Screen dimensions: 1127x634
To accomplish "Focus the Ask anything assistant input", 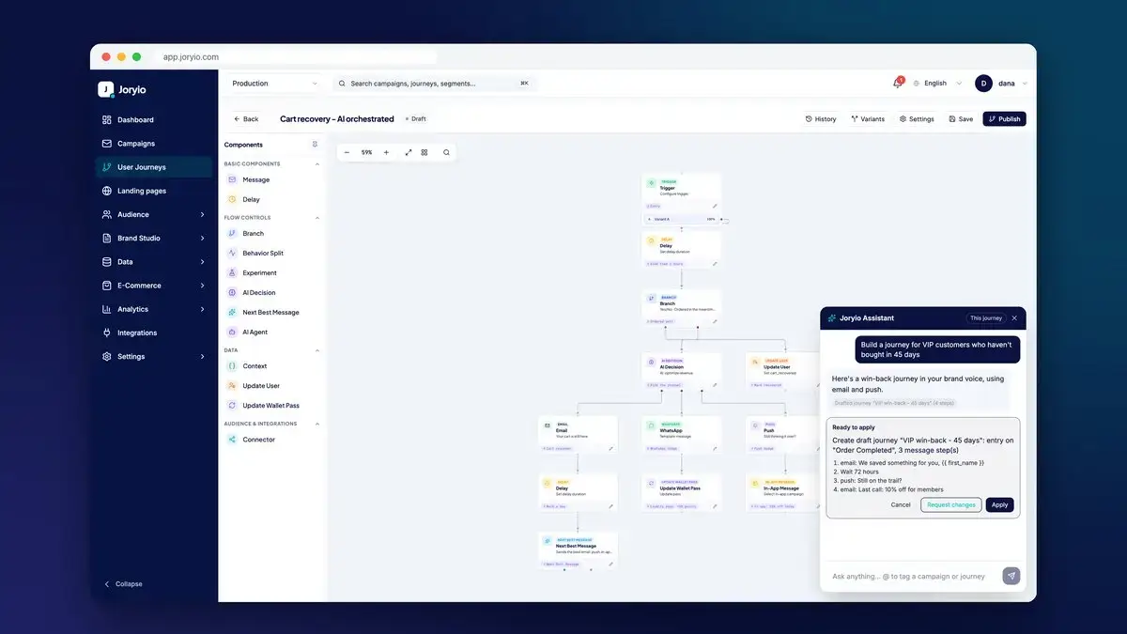I will (911, 576).
